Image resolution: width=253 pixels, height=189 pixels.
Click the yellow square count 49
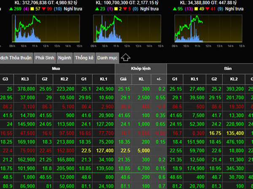pos(199,9)
